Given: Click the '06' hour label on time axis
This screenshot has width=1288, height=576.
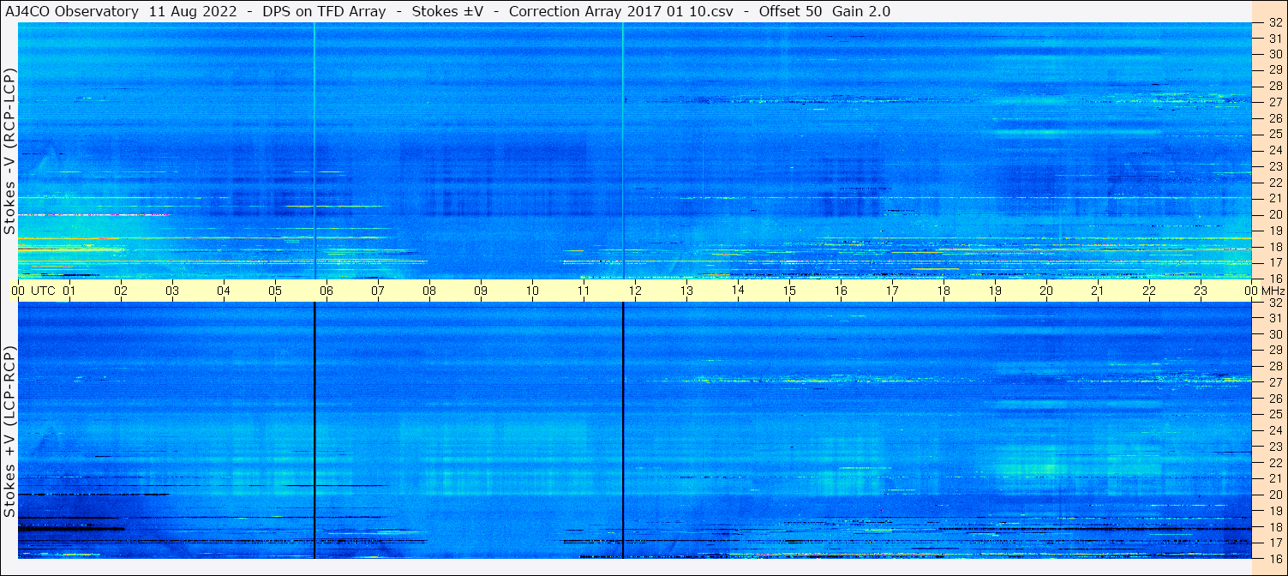Looking at the screenshot, I should 326,291.
